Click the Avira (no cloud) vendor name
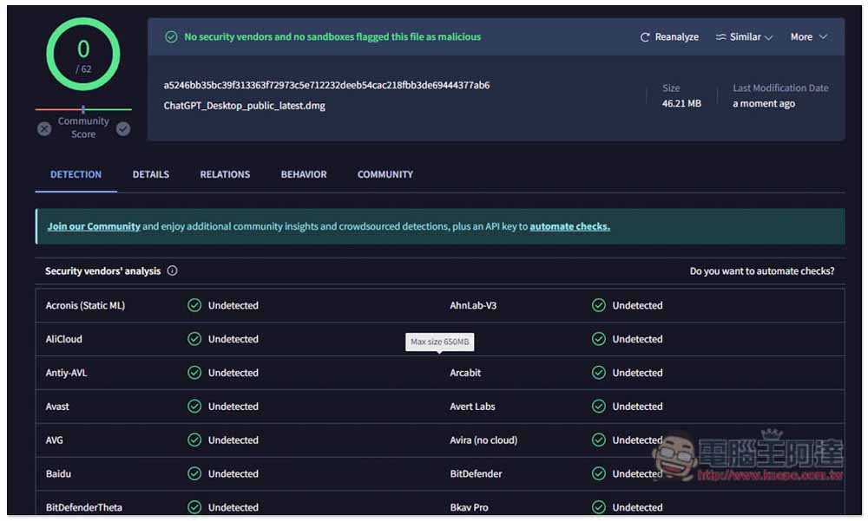This screenshot has width=868, height=521. (x=483, y=440)
